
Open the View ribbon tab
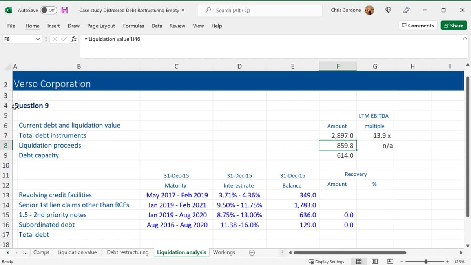198,26
